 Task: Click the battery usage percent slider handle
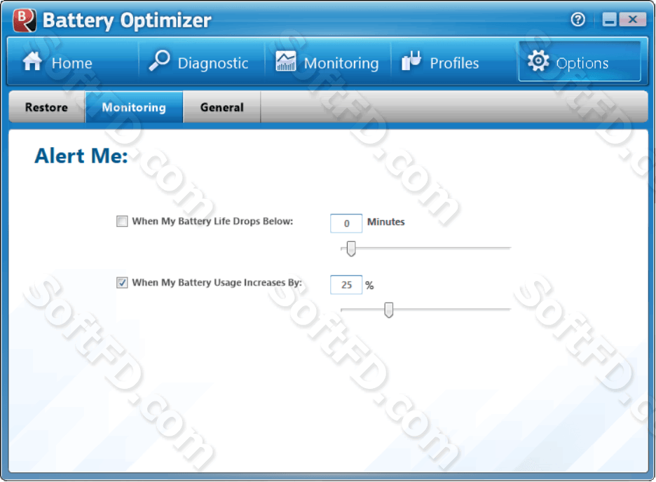point(389,310)
